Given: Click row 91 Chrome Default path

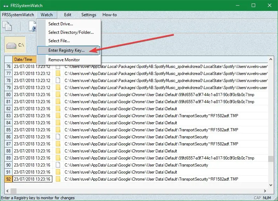Looking at the screenshot, I should coord(121,172).
